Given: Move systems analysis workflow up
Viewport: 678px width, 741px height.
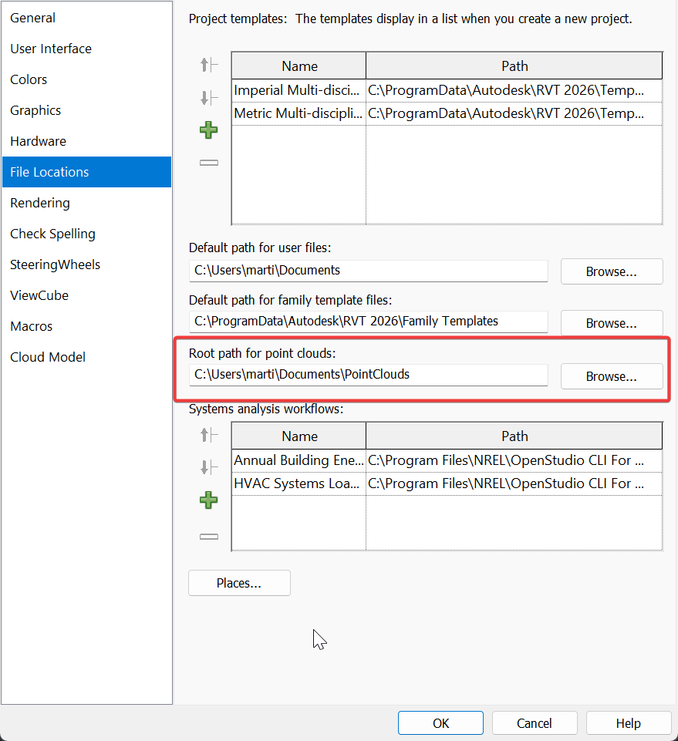Looking at the screenshot, I should click(208, 435).
